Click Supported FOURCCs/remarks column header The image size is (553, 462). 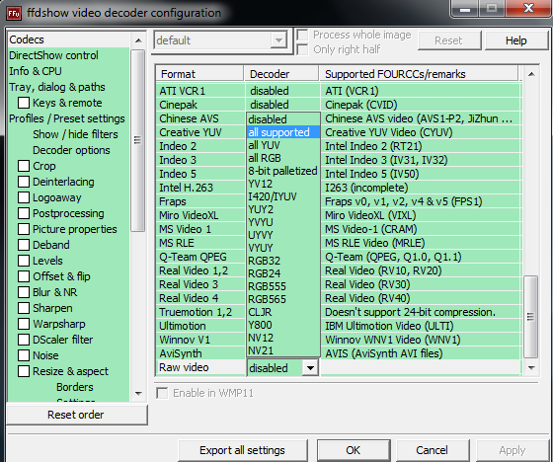pyautogui.click(x=419, y=74)
